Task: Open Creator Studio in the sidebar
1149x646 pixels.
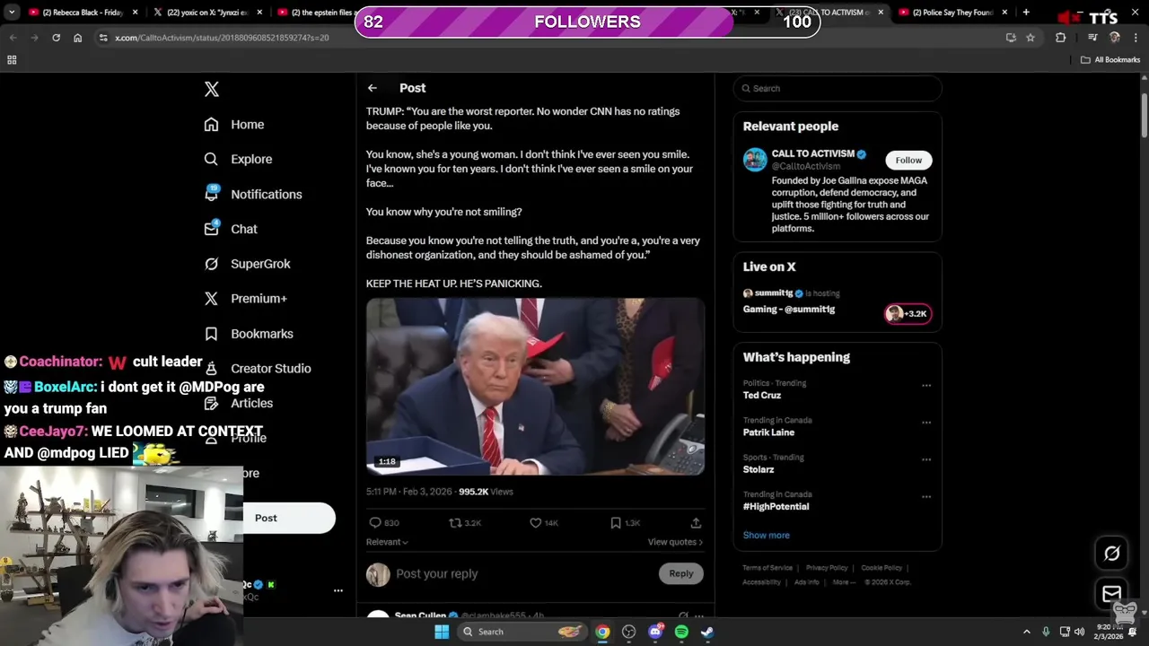Action: click(x=258, y=369)
